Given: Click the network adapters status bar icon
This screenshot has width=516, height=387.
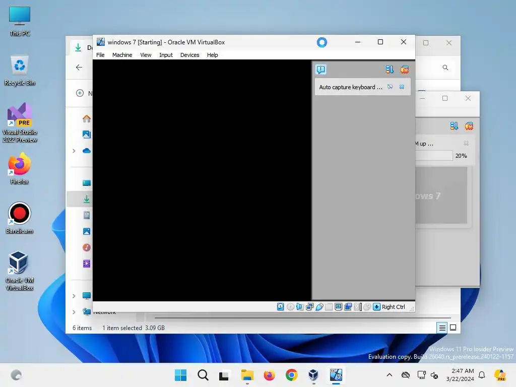Looking at the screenshot, I should [x=309, y=307].
